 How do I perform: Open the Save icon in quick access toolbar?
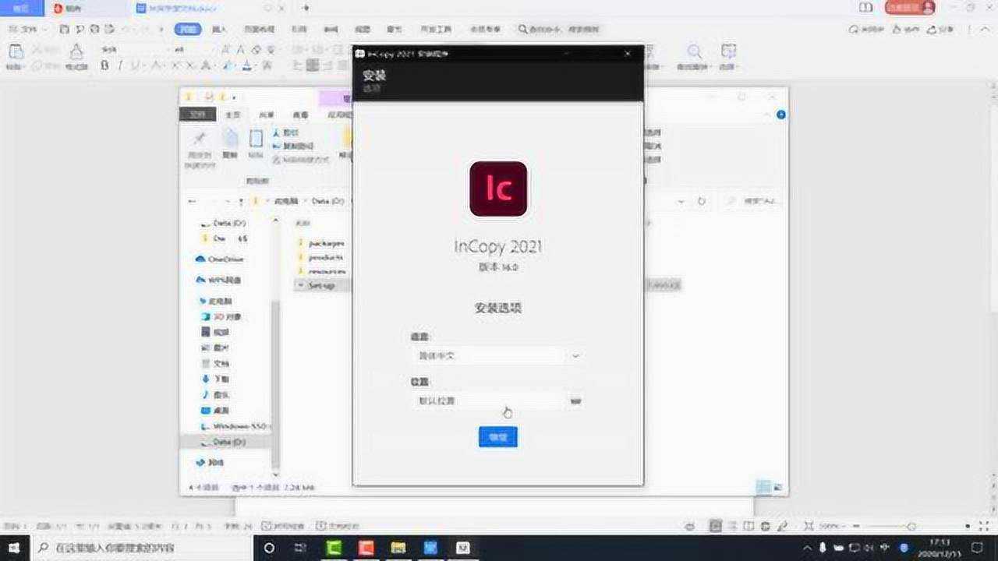click(65, 29)
